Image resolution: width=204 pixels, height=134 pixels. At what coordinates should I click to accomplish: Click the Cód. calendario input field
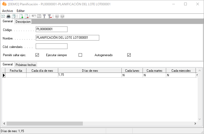pos(52,46)
